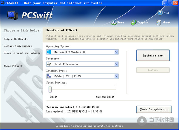The image size is (179, 130).
Task: Click the PCSwift computer logo icon
Action: pos(13,15)
